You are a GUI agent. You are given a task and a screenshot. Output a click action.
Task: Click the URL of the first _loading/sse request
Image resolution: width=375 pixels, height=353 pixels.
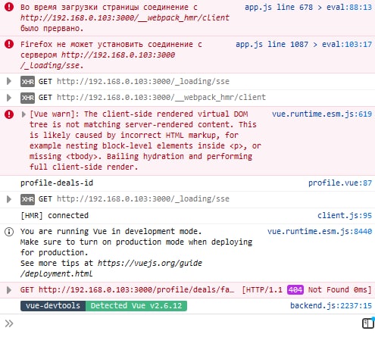click(143, 81)
